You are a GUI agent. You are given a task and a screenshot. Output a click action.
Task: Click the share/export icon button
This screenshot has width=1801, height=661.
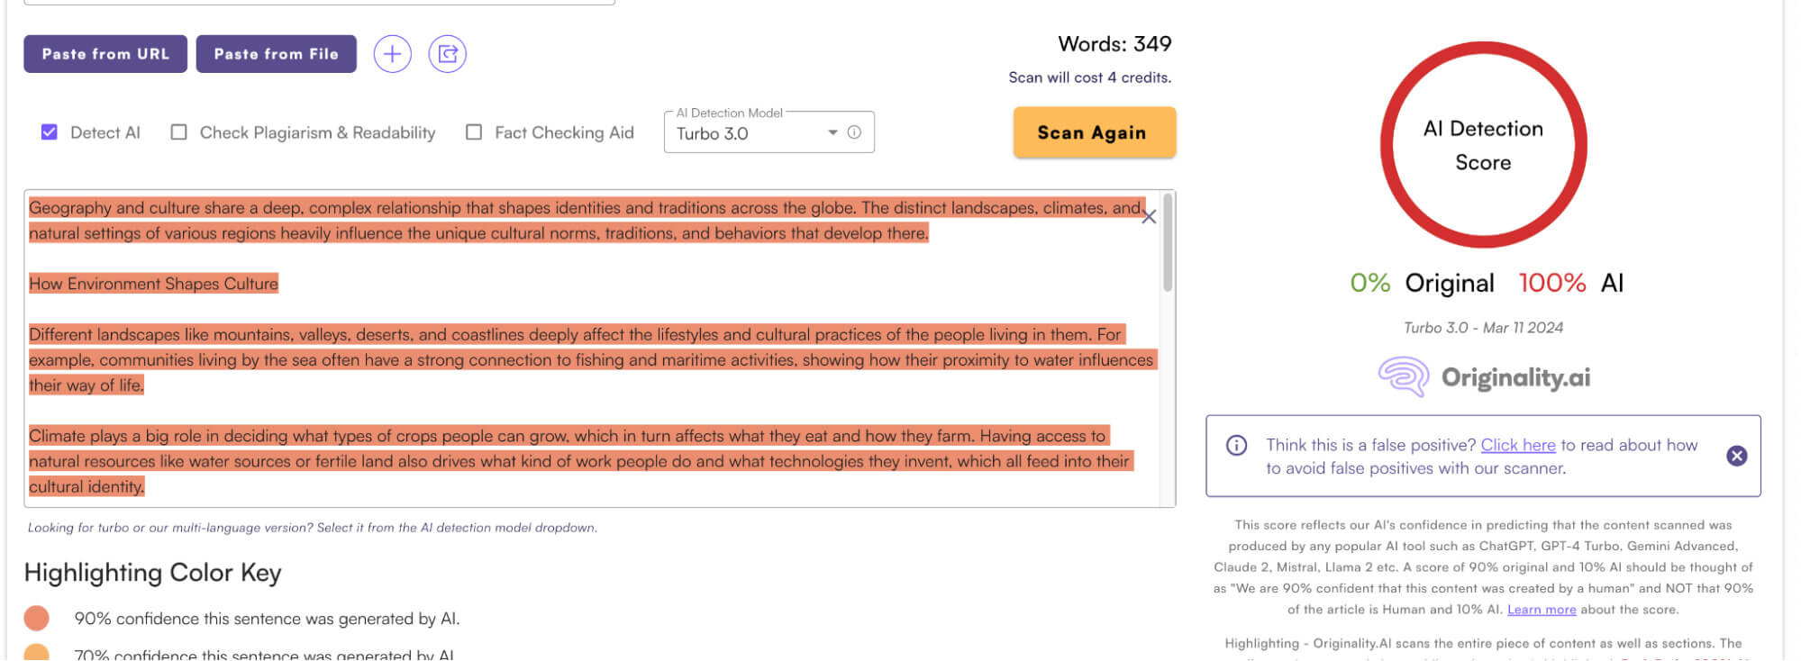(x=447, y=54)
